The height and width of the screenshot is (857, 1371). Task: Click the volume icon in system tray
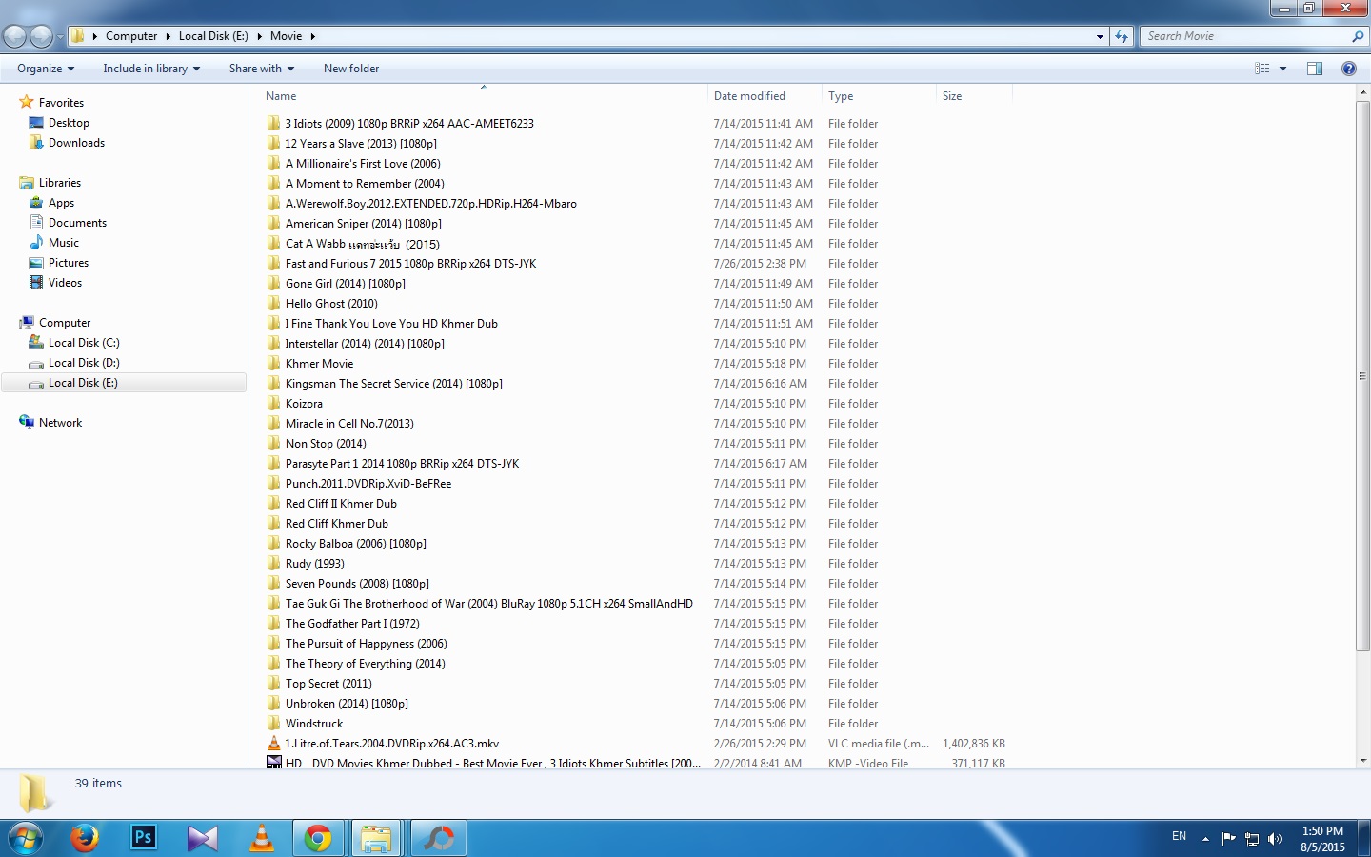click(x=1275, y=839)
